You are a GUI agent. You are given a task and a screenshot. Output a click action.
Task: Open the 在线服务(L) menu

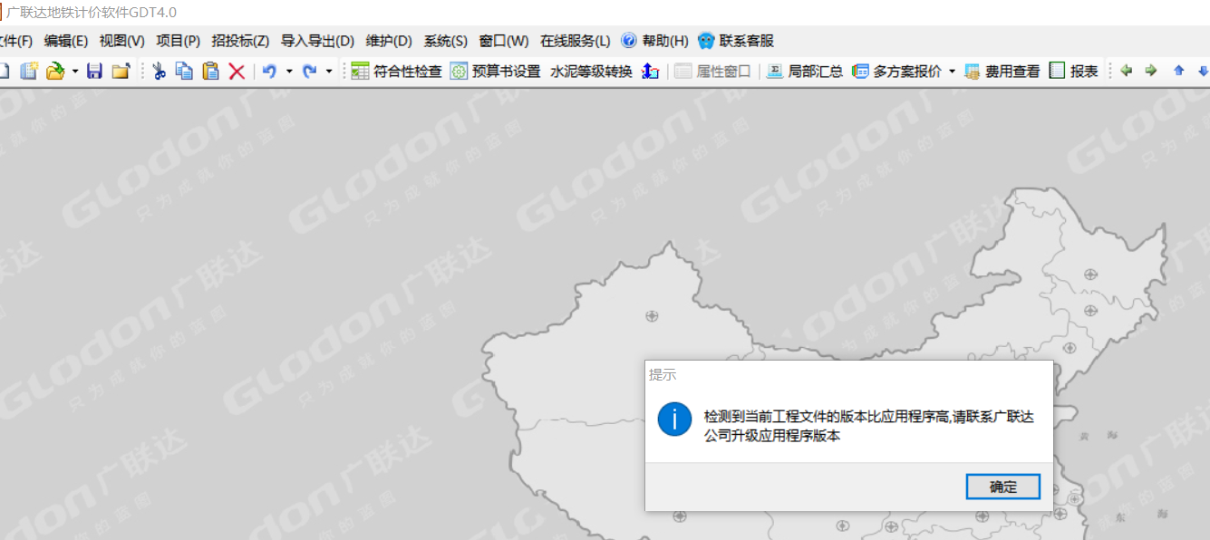576,41
